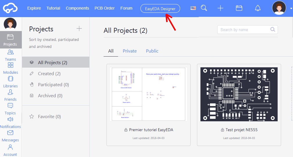
Task: Click the plus next to Projects heading
Action: [79, 29]
